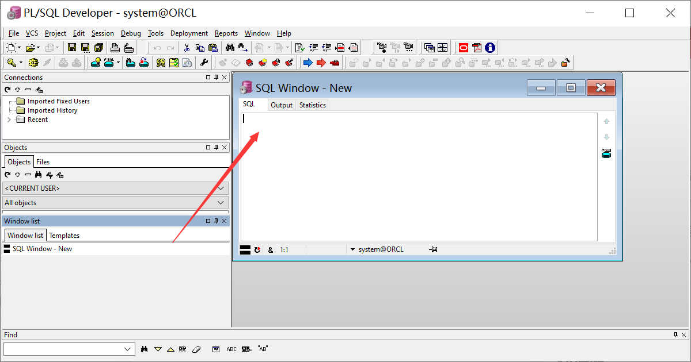Switch to the Output tab
691x362 pixels.
(282, 105)
